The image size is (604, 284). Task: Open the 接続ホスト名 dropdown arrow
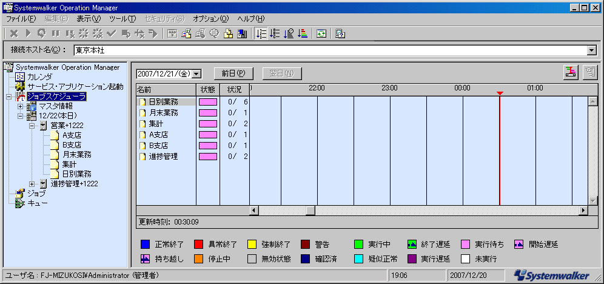tap(592, 50)
